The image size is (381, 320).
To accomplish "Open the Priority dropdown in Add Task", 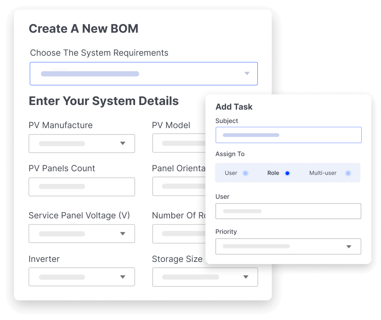I will pos(288,247).
